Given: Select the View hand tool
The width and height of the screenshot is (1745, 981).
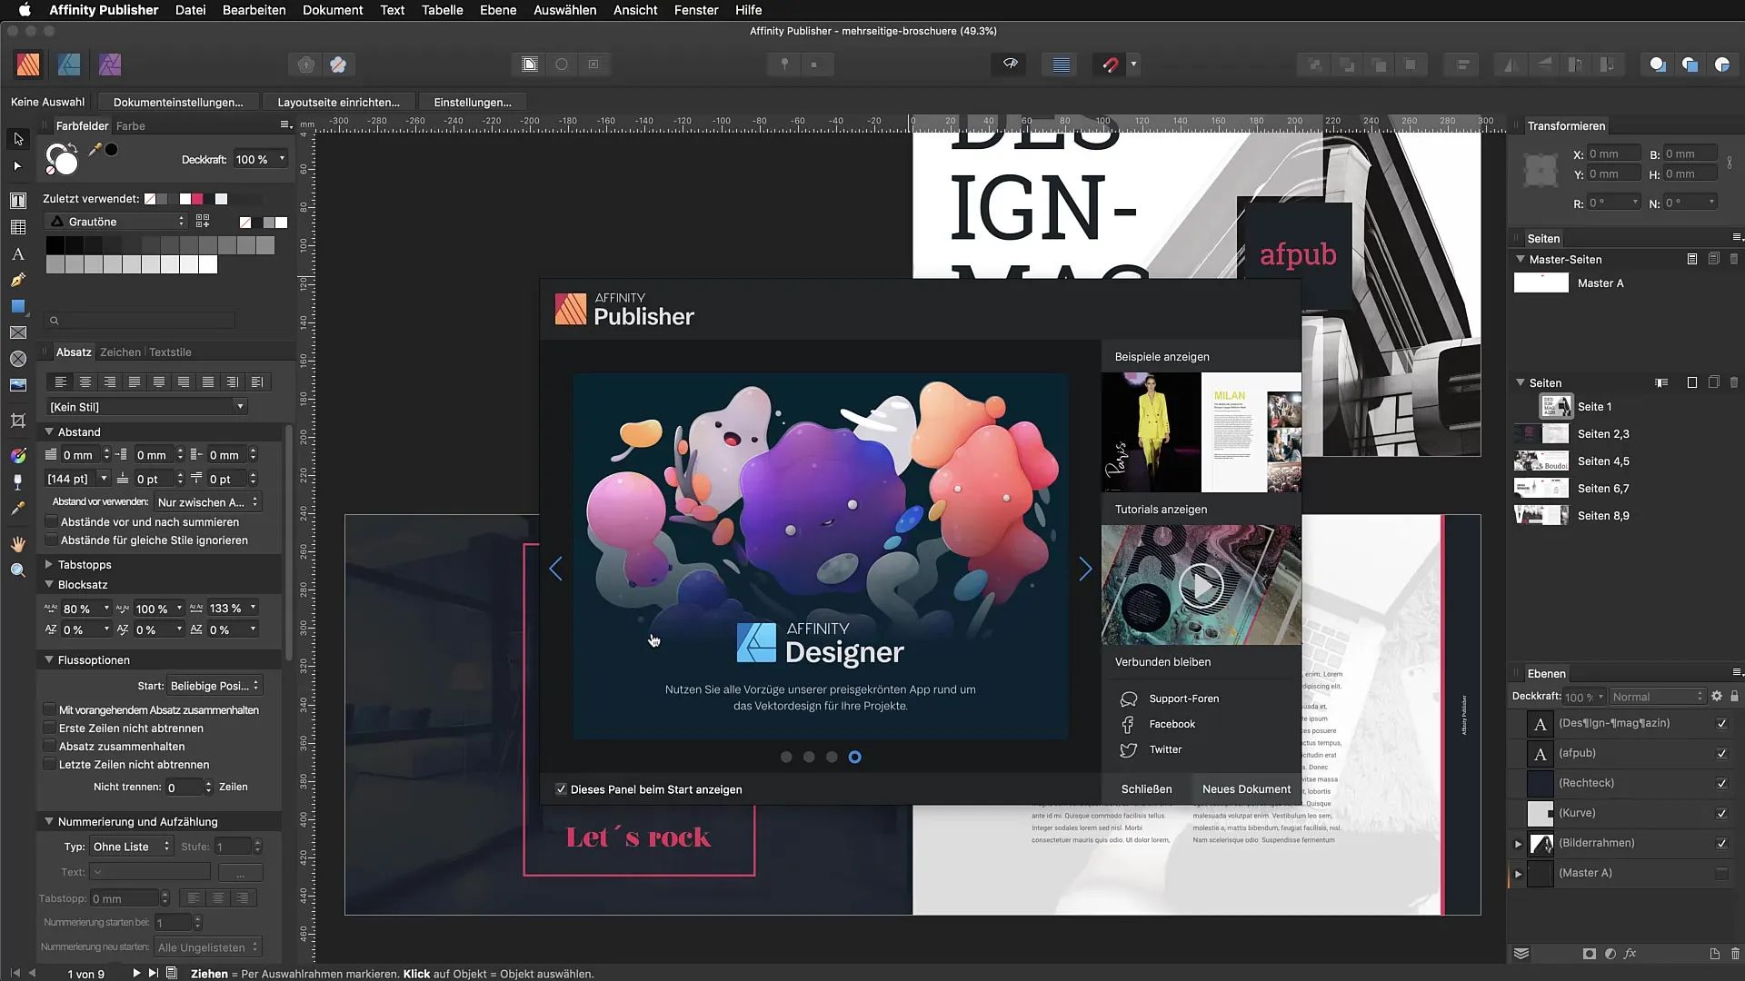Looking at the screenshot, I should tap(18, 544).
